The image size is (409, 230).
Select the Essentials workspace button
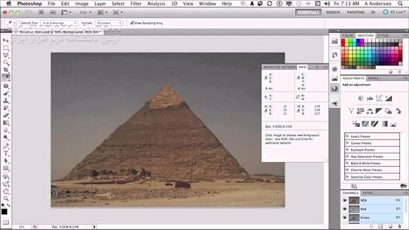308,12
